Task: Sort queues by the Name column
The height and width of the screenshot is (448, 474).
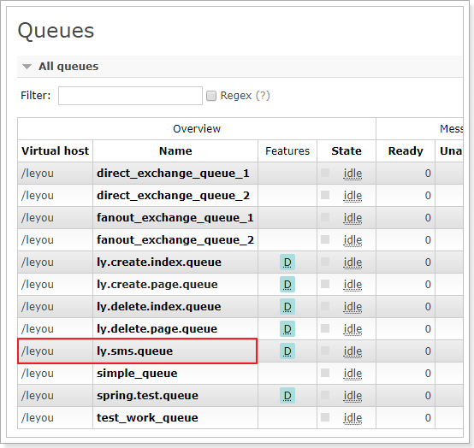Action: pos(175,150)
